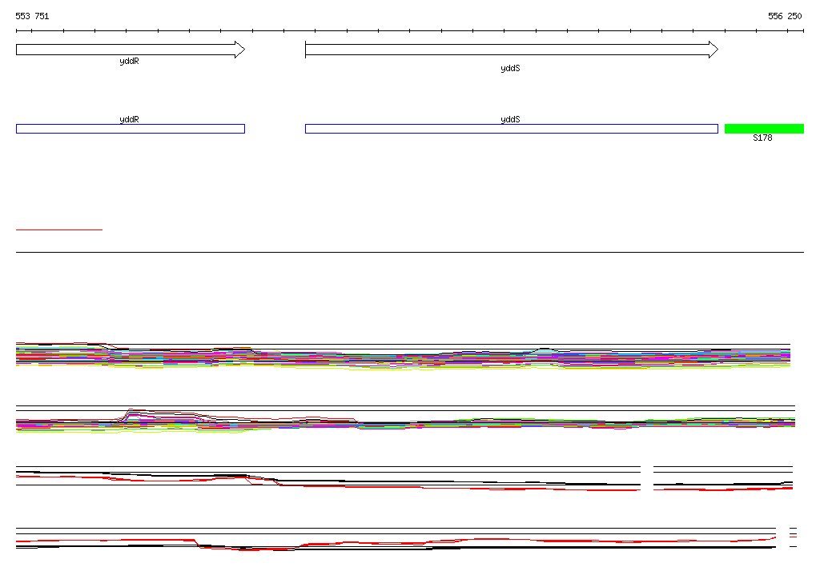The image size is (820, 571).
Task: Click the short red line segment
Action: pyautogui.click(x=59, y=230)
